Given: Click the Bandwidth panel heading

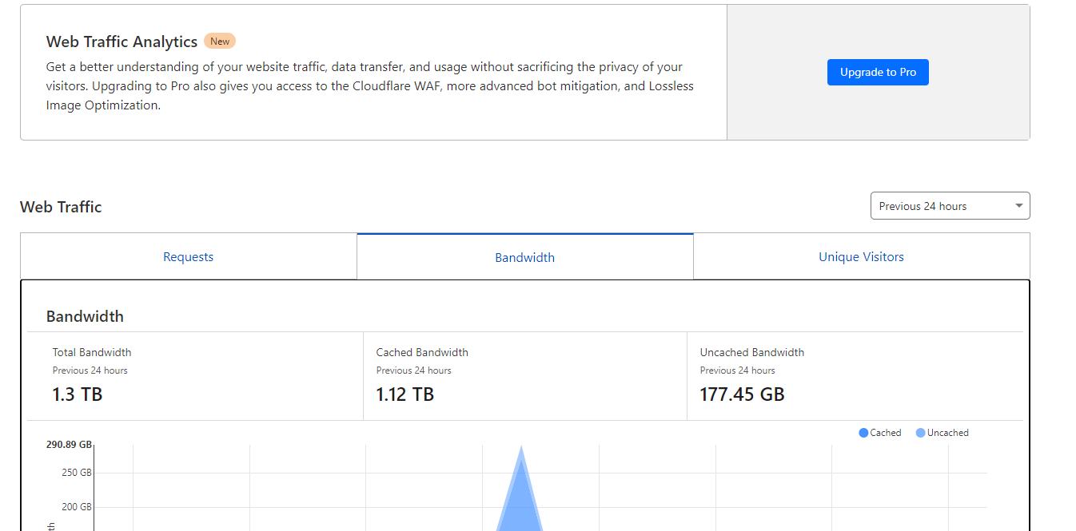Looking at the screenshot, I should [85, 316].
